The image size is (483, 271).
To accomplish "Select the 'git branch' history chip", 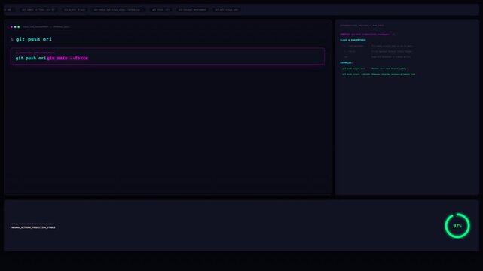I will (x=75, y=10).
